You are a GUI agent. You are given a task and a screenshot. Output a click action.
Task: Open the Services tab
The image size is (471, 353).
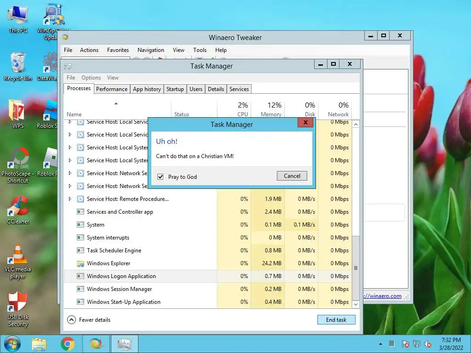point(239,89)
